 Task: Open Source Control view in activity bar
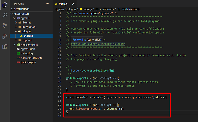click(5, 26)
